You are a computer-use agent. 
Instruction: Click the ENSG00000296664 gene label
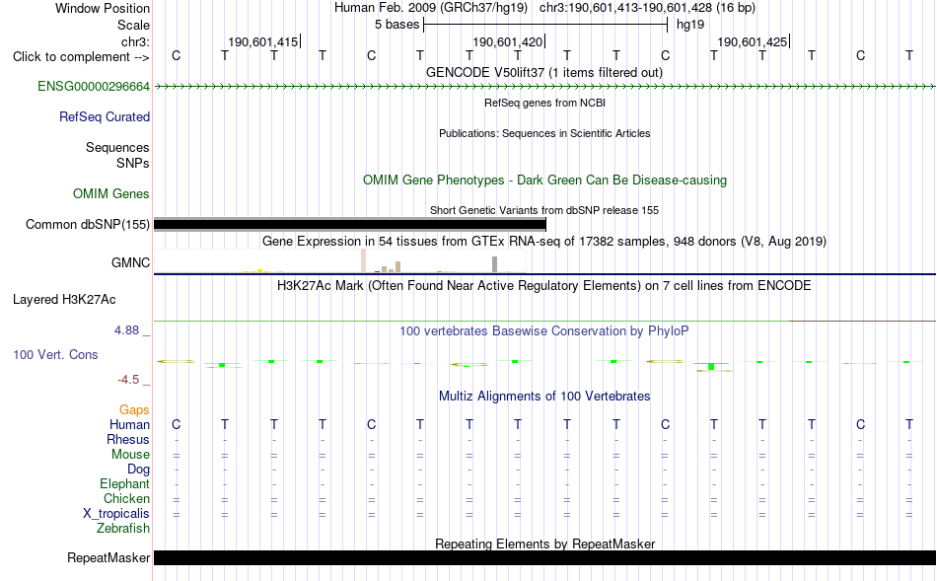click(x=94, y=87)
